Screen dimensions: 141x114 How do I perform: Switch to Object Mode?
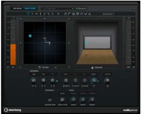coord(30,8)
